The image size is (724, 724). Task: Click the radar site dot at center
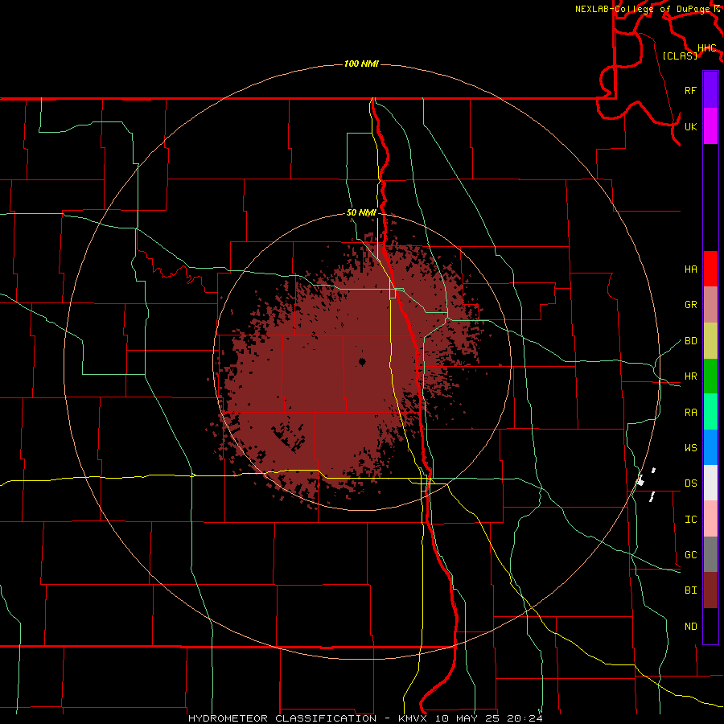pyautogui.click(x=362, y=361)
